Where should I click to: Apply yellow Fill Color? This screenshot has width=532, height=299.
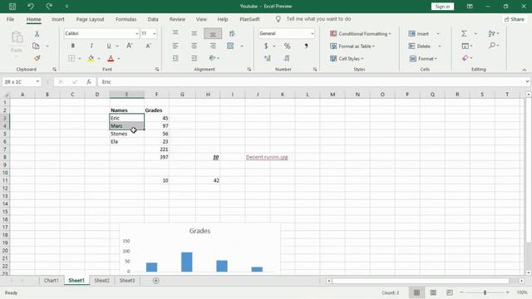click(x=91, y=58)
